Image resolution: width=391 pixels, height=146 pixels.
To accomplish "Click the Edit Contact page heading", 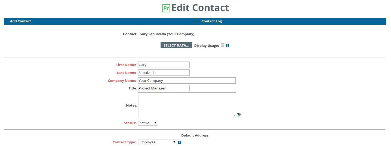I will point(200,8).
